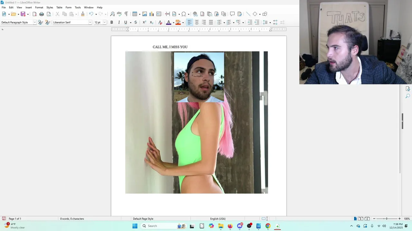Open the Styles menu
Screen dimensions: 412x231
click(50, 7)
